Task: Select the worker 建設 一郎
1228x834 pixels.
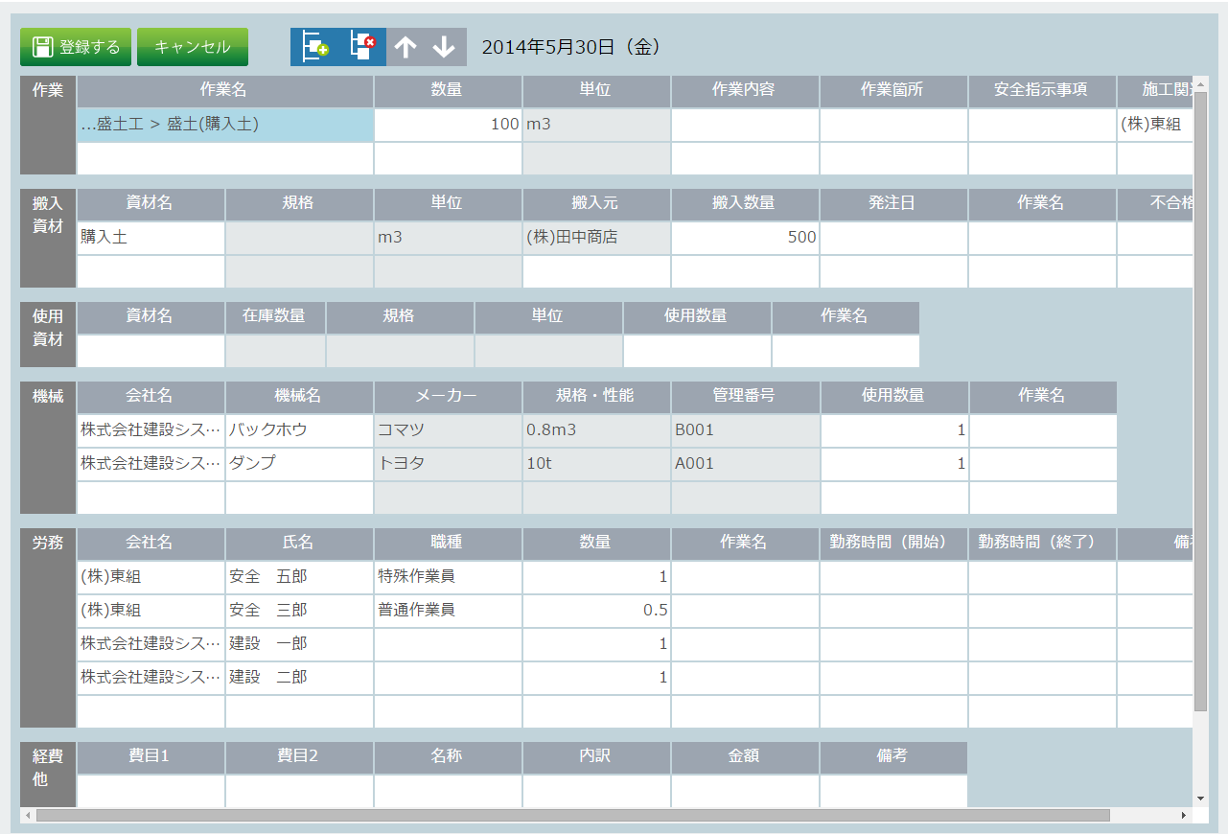Action: 299,644
